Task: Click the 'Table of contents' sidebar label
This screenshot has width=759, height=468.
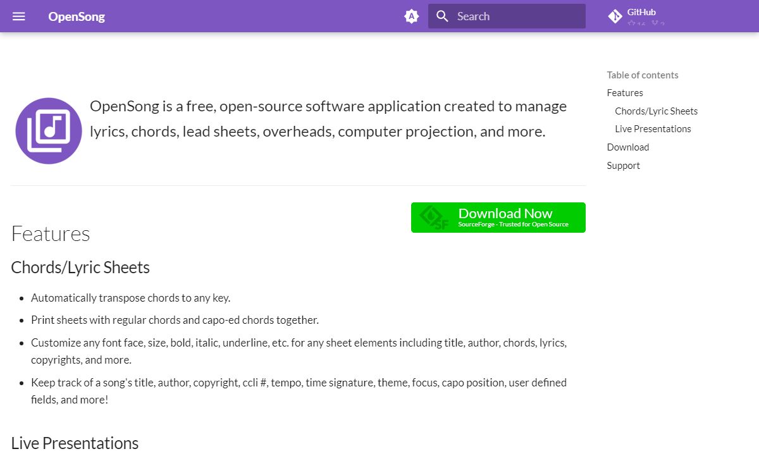Action: point(643,75)
